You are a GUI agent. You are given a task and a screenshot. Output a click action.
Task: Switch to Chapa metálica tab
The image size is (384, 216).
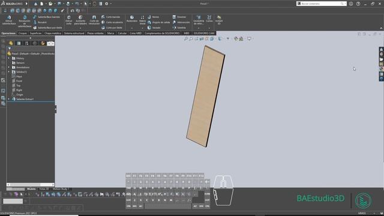point(53,33)
